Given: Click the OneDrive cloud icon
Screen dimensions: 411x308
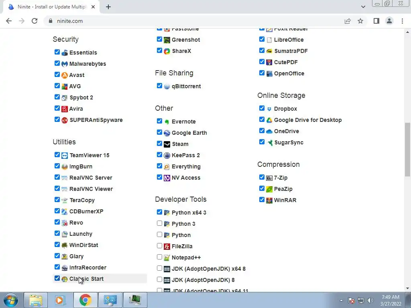Looking at the screenshot, I should point(269,131).
